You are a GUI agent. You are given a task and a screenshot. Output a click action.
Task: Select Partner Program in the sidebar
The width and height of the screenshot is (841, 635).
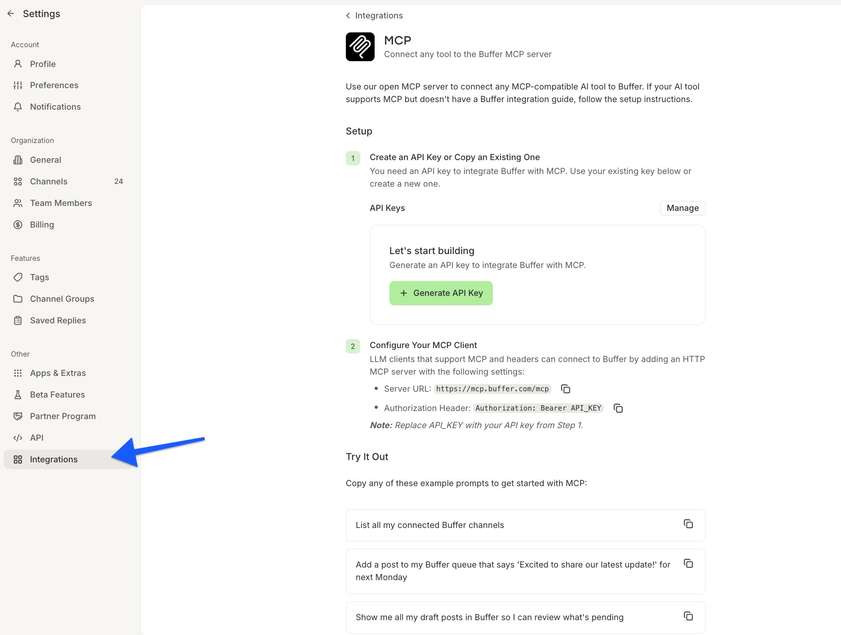click(x=63, y=416)
